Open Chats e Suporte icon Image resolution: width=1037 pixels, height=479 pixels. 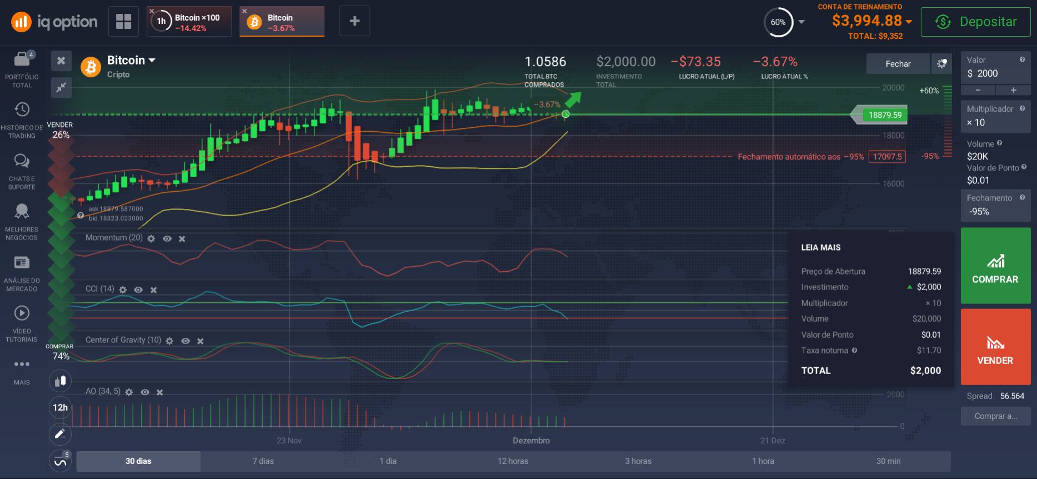(x=22, y=161)
